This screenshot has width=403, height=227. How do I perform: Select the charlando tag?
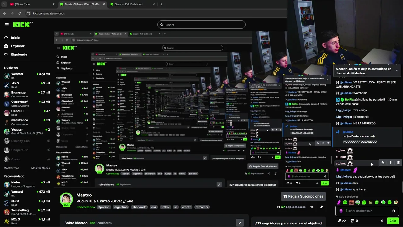(x=139, y=207)
